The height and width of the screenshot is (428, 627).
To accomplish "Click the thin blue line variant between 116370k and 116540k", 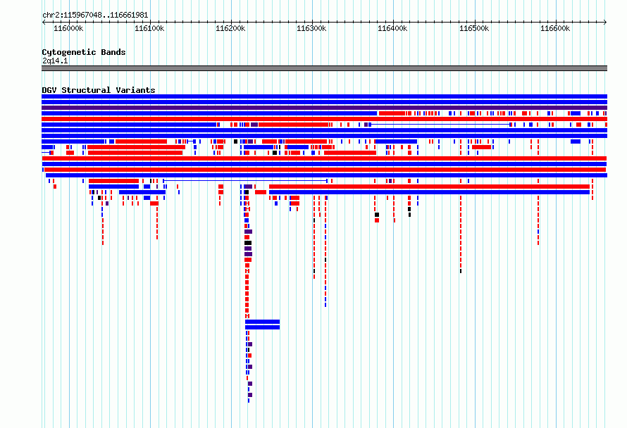I will 440,125.
